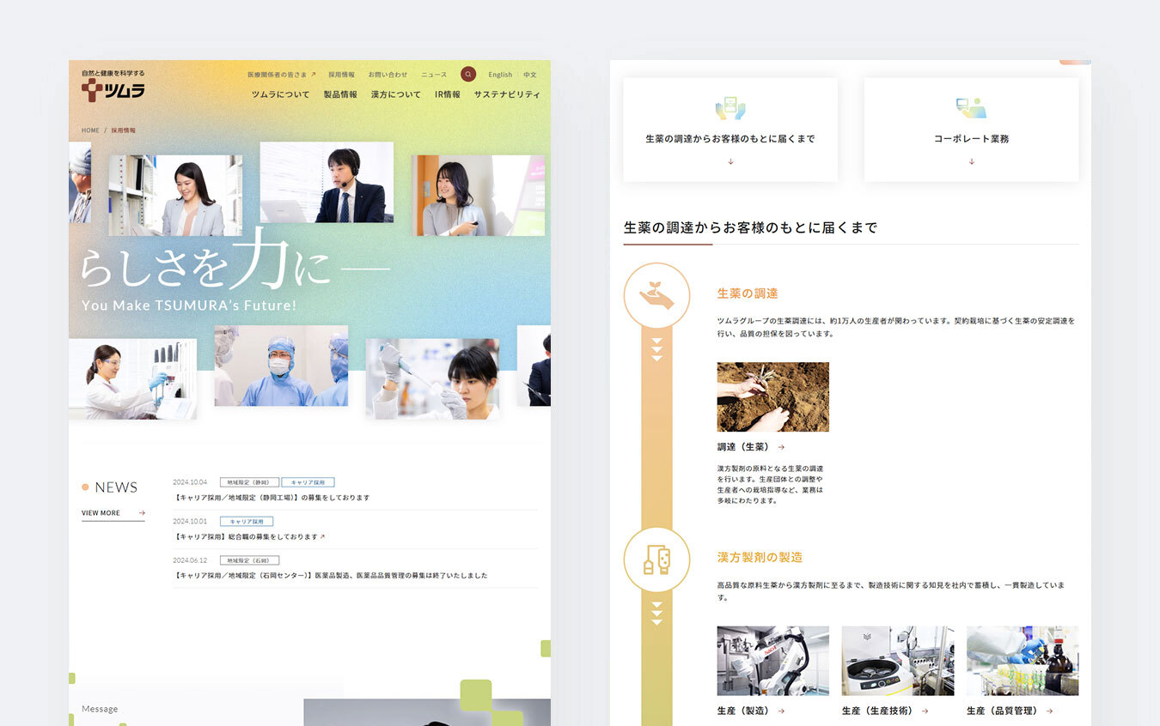Click the arrow beside 調達（生薬）
1160x726 pixels.
point(781,447)
